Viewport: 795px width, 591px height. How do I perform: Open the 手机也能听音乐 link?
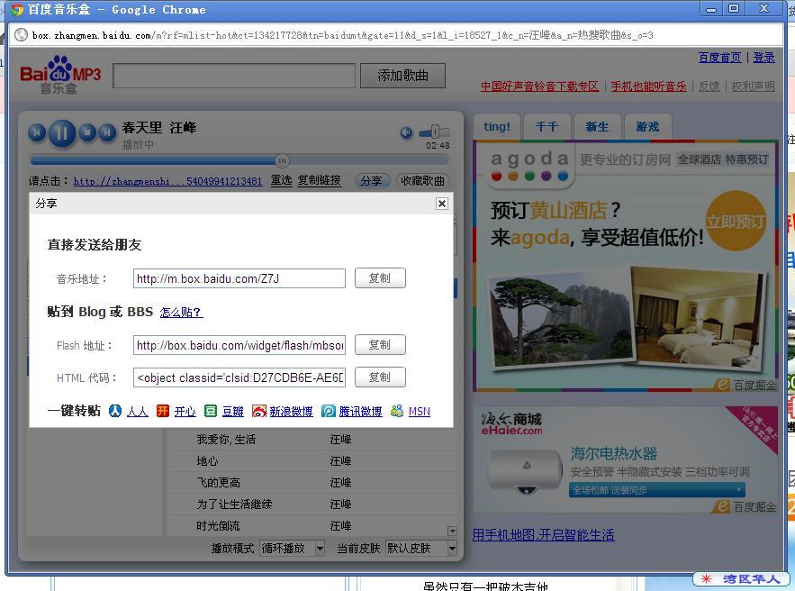coord(649,86)
